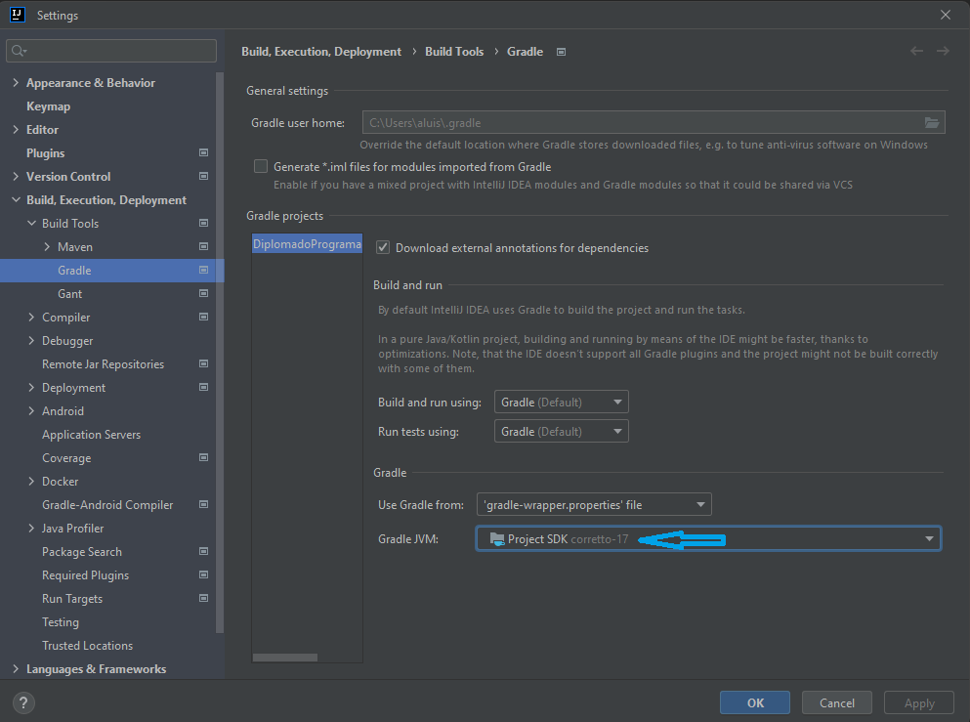Viewport: 970px width, 722px height.
Task: Open the Testing settings page
Action: click(x=60, y=621)
